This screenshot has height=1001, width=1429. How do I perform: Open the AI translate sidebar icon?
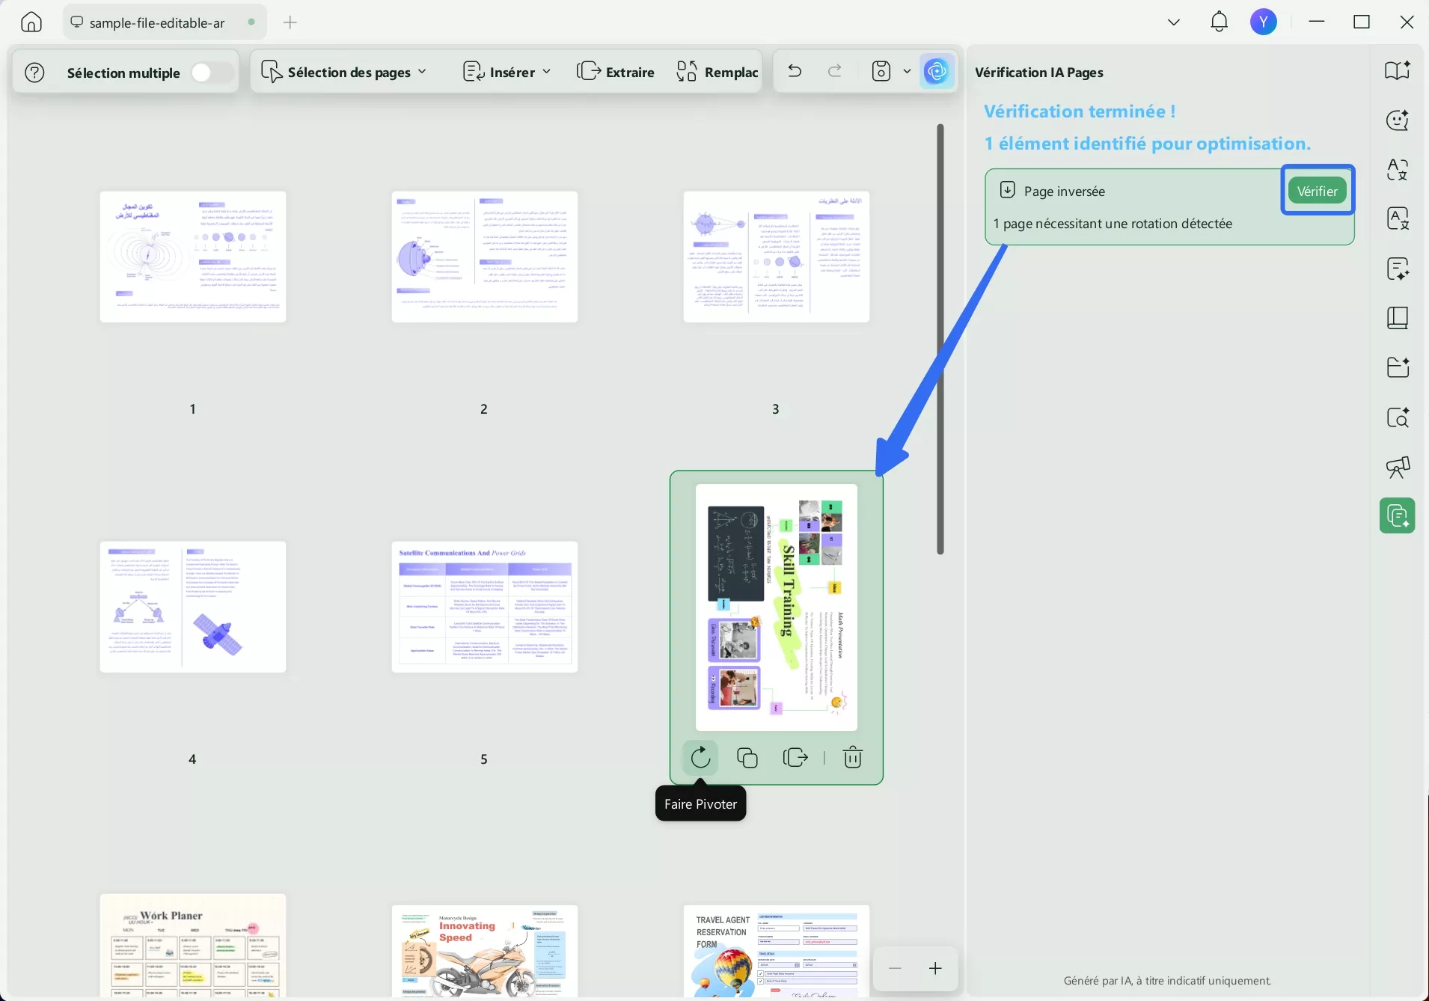(x=1398, y=170)
